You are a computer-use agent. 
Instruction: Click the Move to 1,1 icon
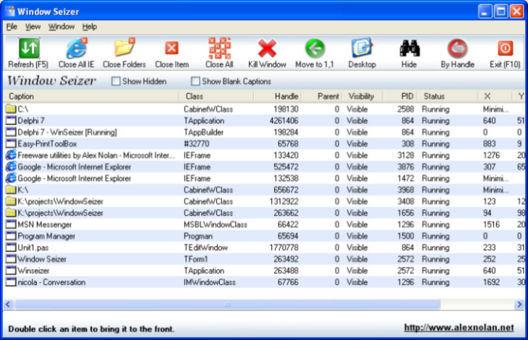pos(315,48)
